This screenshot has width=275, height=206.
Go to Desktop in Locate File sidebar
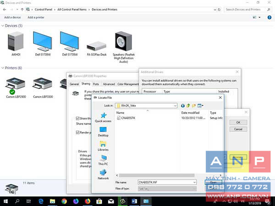click(103, 132)
